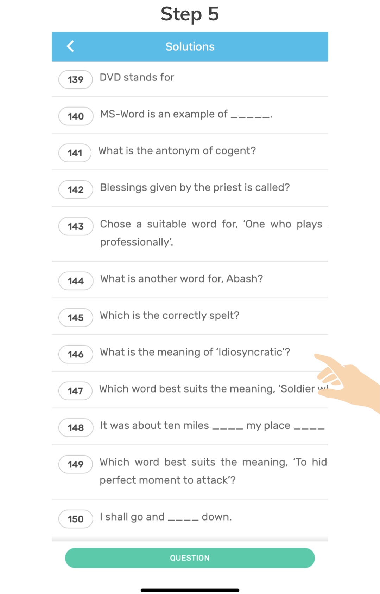
Task: Open 'I shall go and ____ down' question
Action: [x=166, y=517]
